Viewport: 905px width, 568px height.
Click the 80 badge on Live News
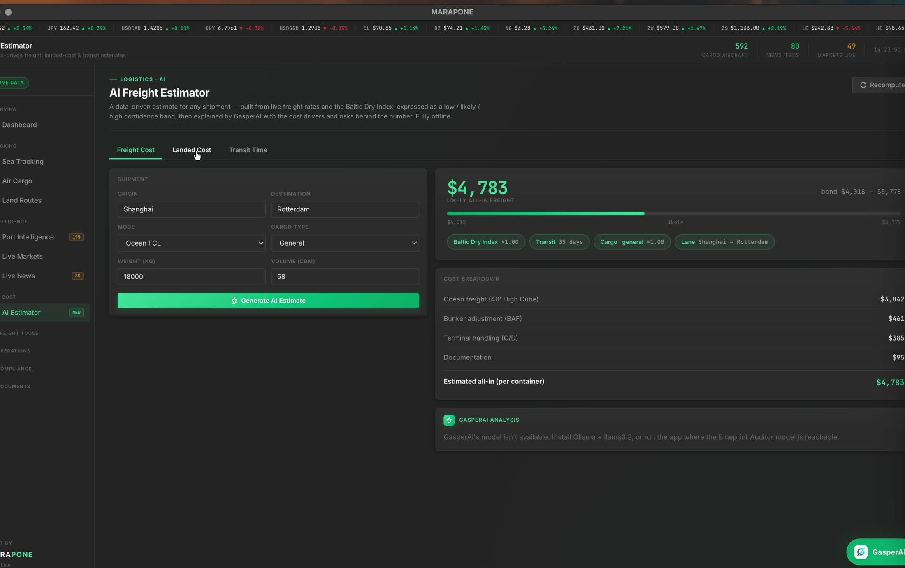point(78,276)
